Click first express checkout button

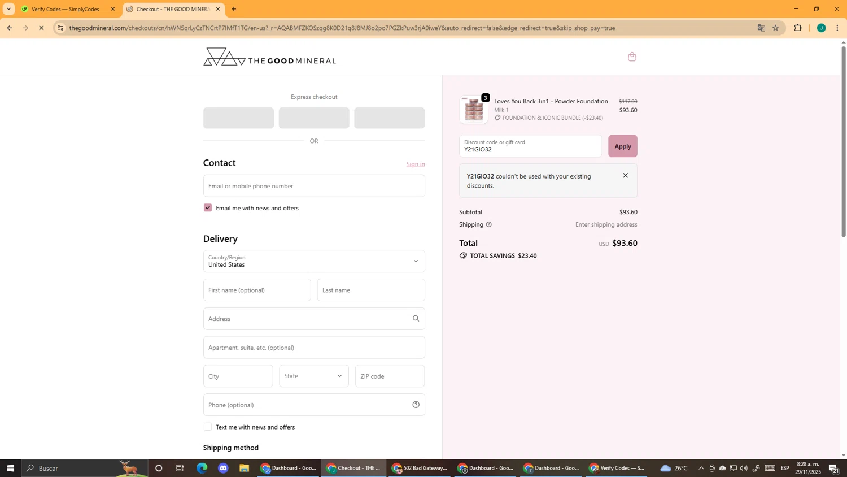click(238, 118)
